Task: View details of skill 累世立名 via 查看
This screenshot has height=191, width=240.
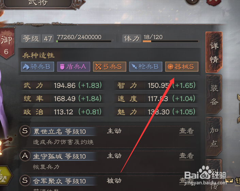Action: click(187, 131)
